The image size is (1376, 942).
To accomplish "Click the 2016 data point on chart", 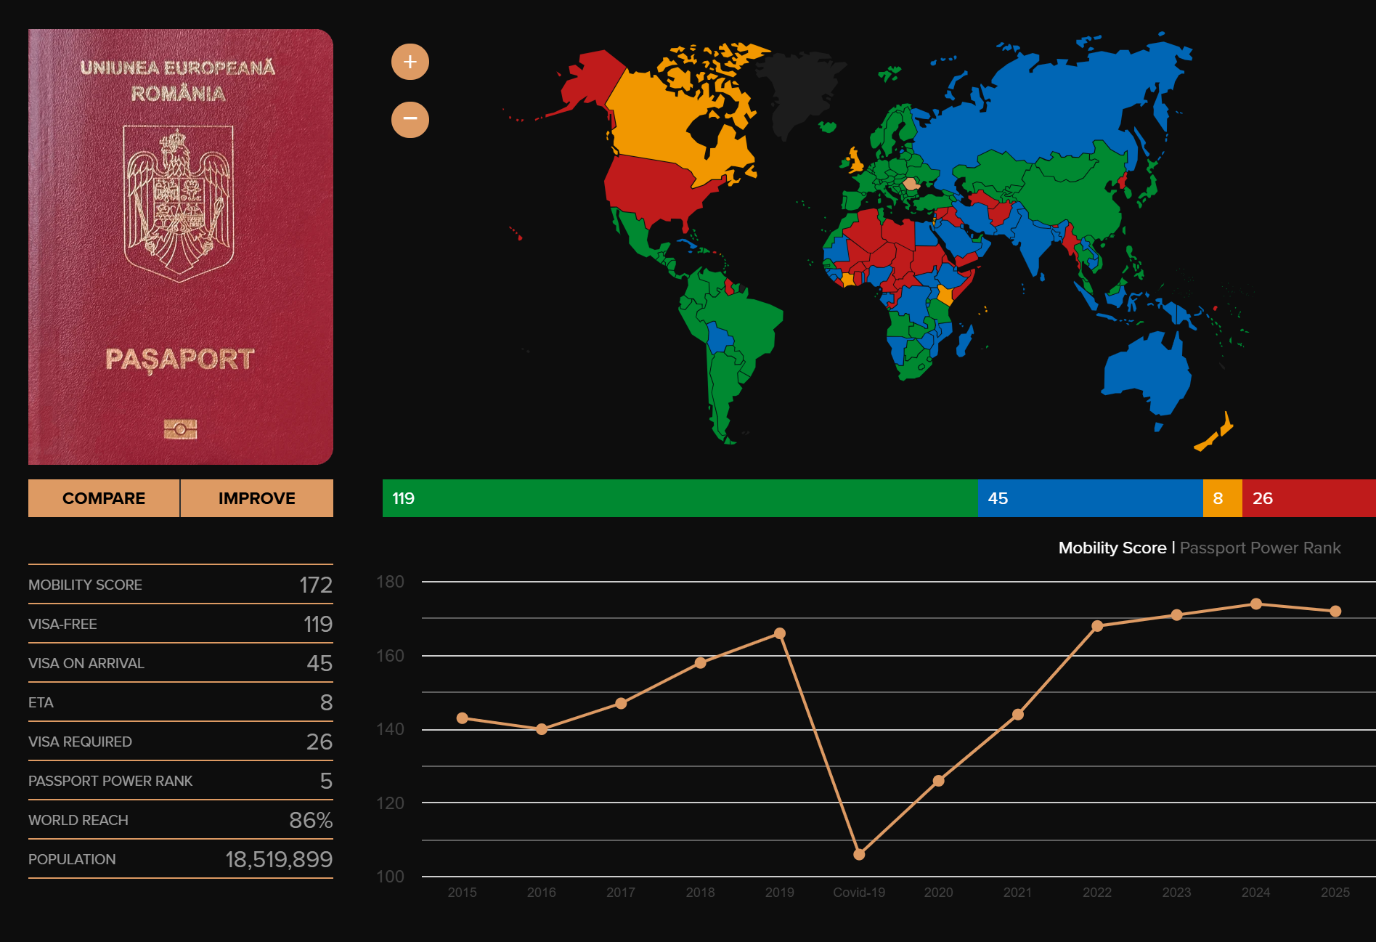I will (x=542, y=729).
